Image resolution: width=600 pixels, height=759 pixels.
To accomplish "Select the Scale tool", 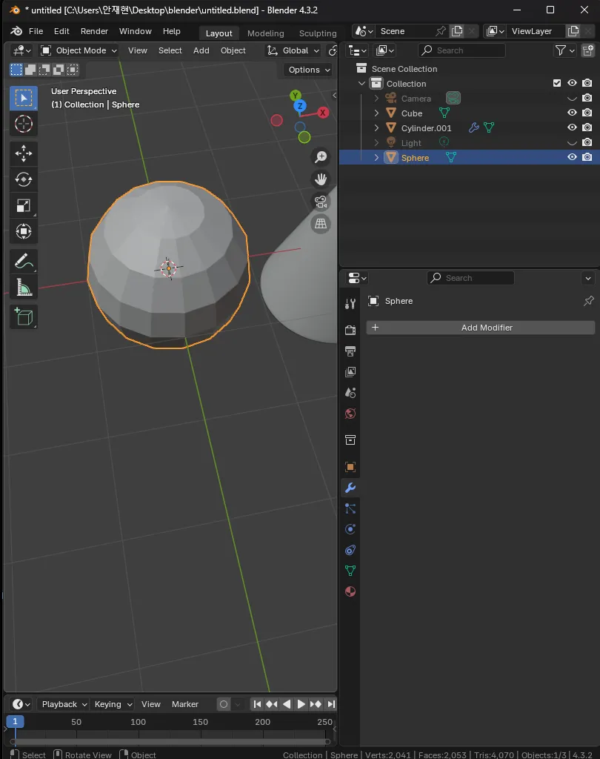I will pyautogui.click(x=23, y=206).
